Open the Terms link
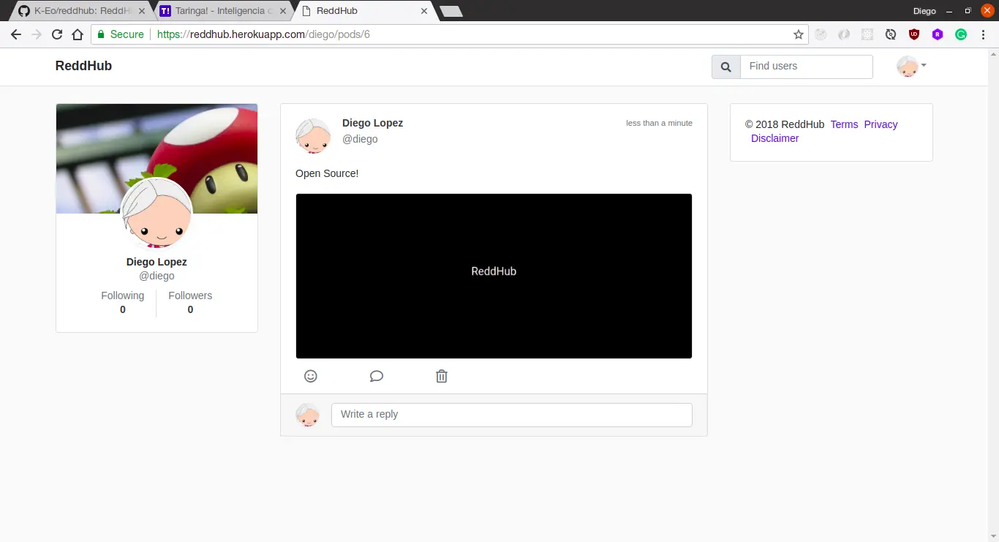Image resolution: width=999 pixels, height=542 pixels. (844, 124)
